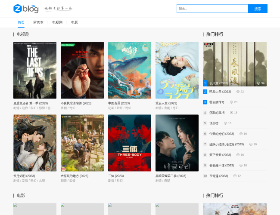Click the rank 10 number badge

(205, 176)
